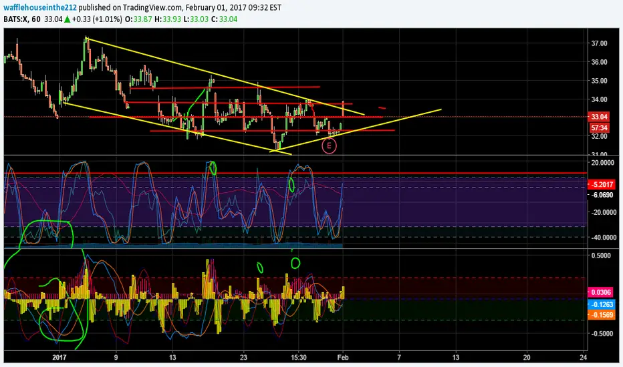Click the H:33.93 high value

pyautogui.click(x=168, y=19)
